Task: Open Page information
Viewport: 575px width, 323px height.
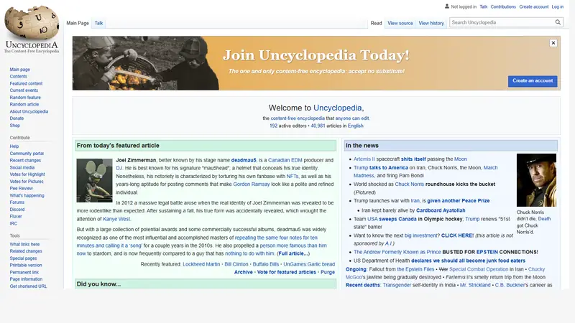Action: click(x=26, y=279)
